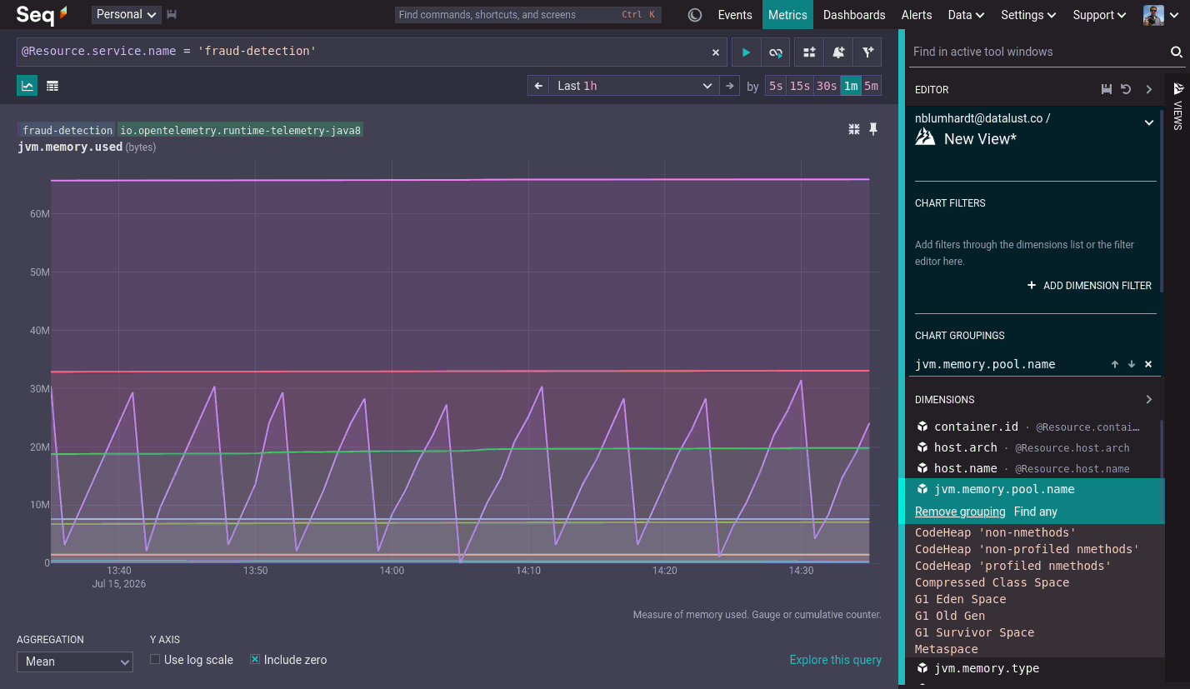The image size is (1190, 689).
Task: Uncheck Include zero checkbox
Action: click(x=255, y=660)
